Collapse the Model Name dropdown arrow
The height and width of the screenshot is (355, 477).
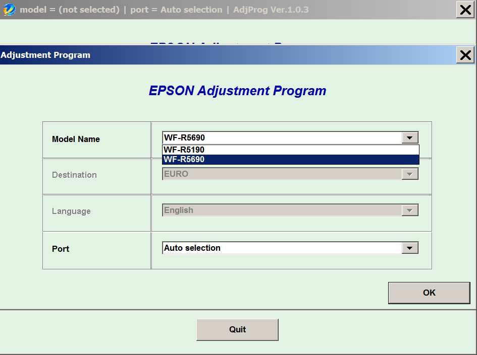(410, 138)
